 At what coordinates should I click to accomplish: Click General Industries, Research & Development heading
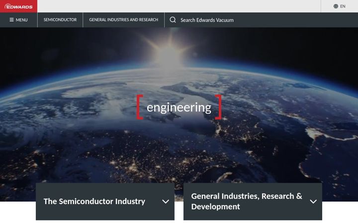tap(247, 202)
